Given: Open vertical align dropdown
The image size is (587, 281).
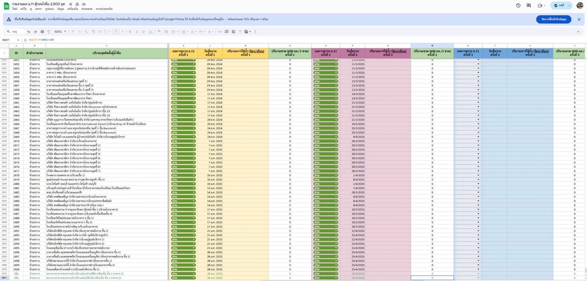Looking at the screenshot, I should click(193, 32).
